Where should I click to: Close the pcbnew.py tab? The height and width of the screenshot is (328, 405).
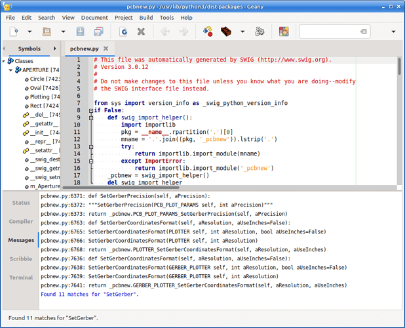click(x=106, y=49)
